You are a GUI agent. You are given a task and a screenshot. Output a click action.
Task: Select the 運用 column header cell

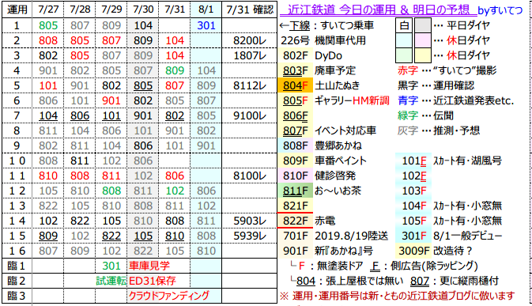[x=17, y=9]
